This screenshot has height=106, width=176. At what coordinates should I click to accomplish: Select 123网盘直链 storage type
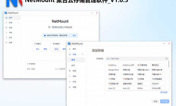[158, 79]
